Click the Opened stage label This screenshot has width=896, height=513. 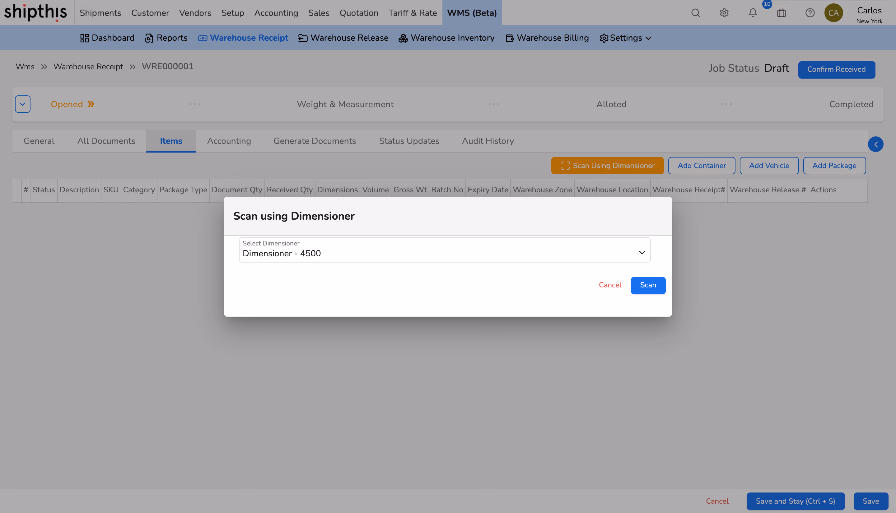(67, 104)
